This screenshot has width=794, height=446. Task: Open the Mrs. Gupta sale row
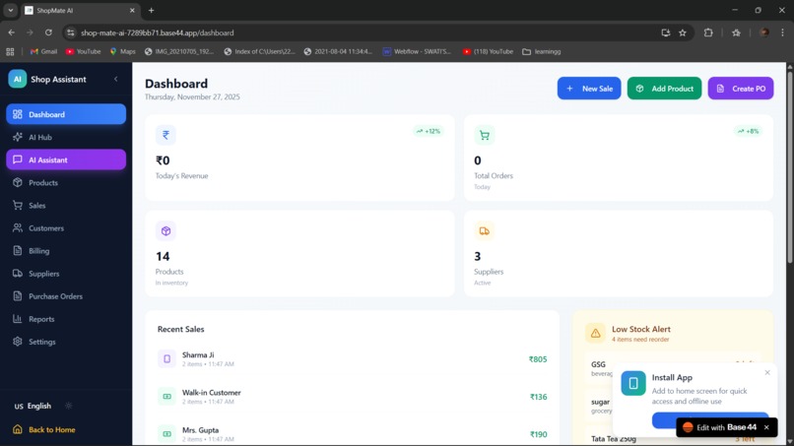click(x=352, y=434)
